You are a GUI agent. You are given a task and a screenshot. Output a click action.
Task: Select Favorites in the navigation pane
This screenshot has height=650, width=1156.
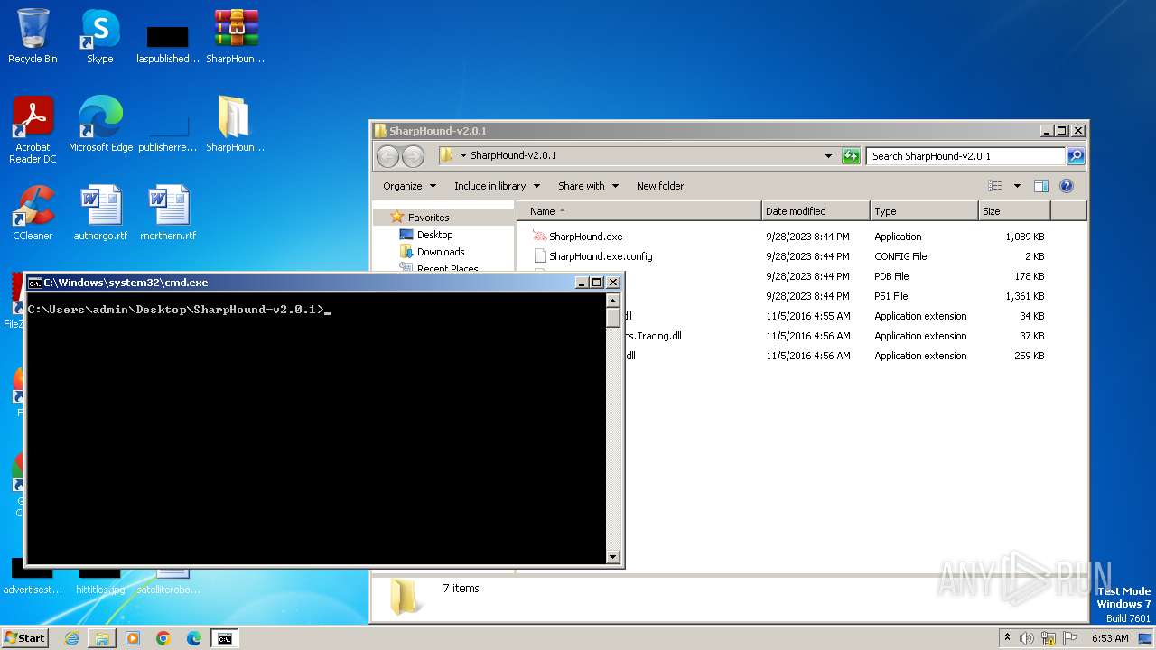pos(428,218)
